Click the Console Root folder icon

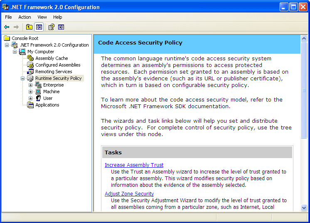point(7,38)
